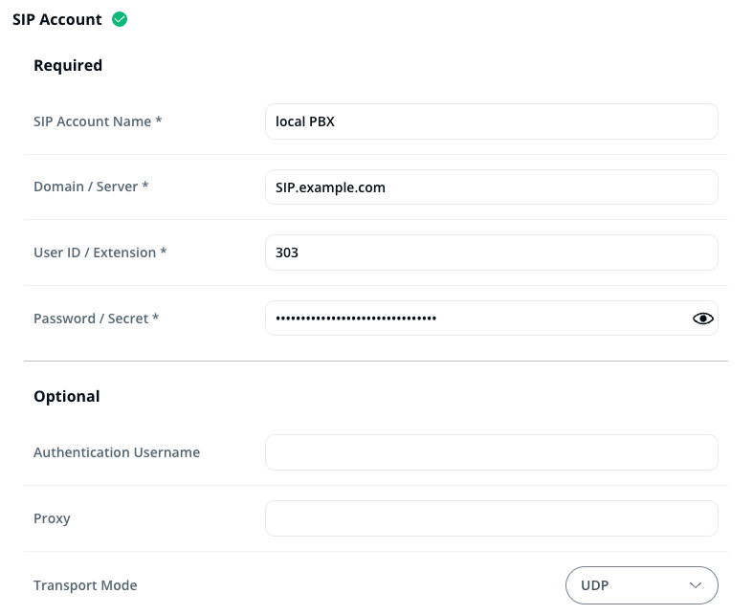Click the Domain / Server input box
The image size is (753, 615).
(x=491, y=187)
